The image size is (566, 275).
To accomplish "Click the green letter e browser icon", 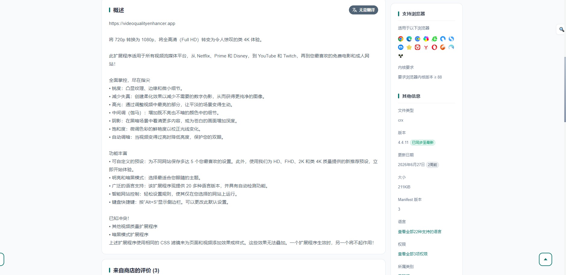I will point(434,39).
